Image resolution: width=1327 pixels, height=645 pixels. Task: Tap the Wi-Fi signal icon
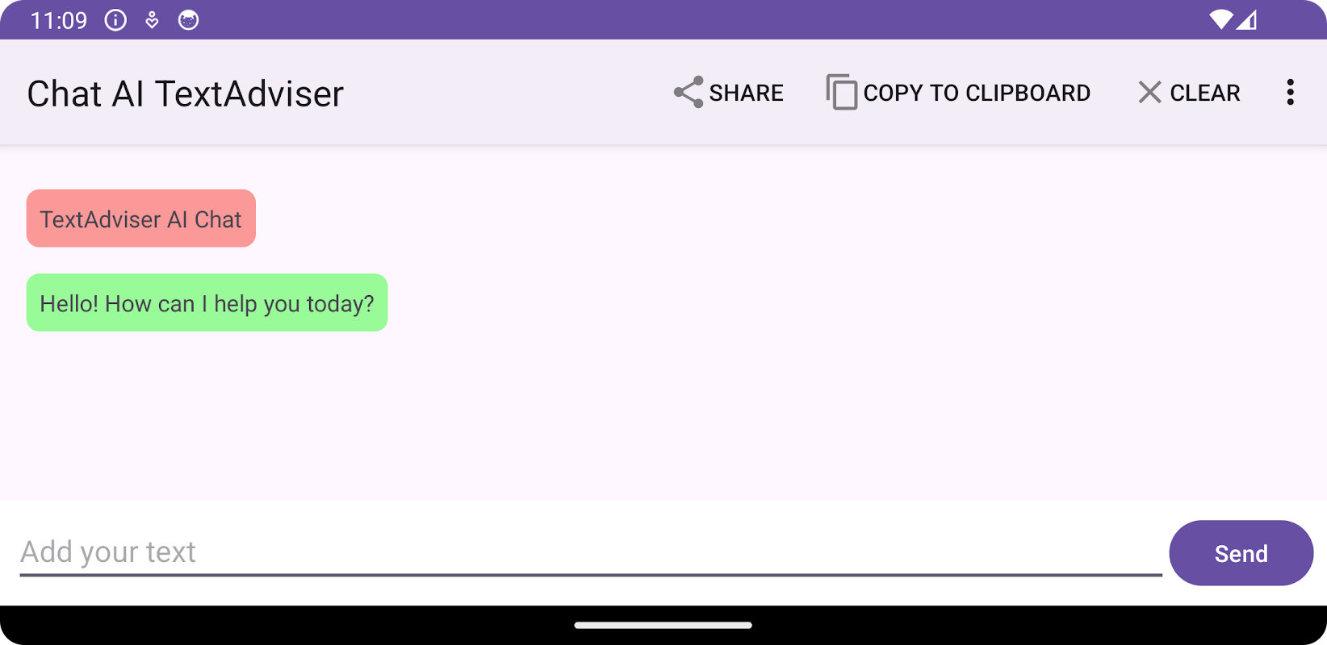[1221, 20]
